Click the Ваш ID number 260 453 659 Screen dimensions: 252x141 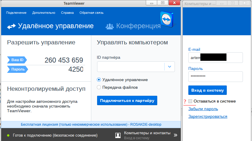tap(64, 60)
